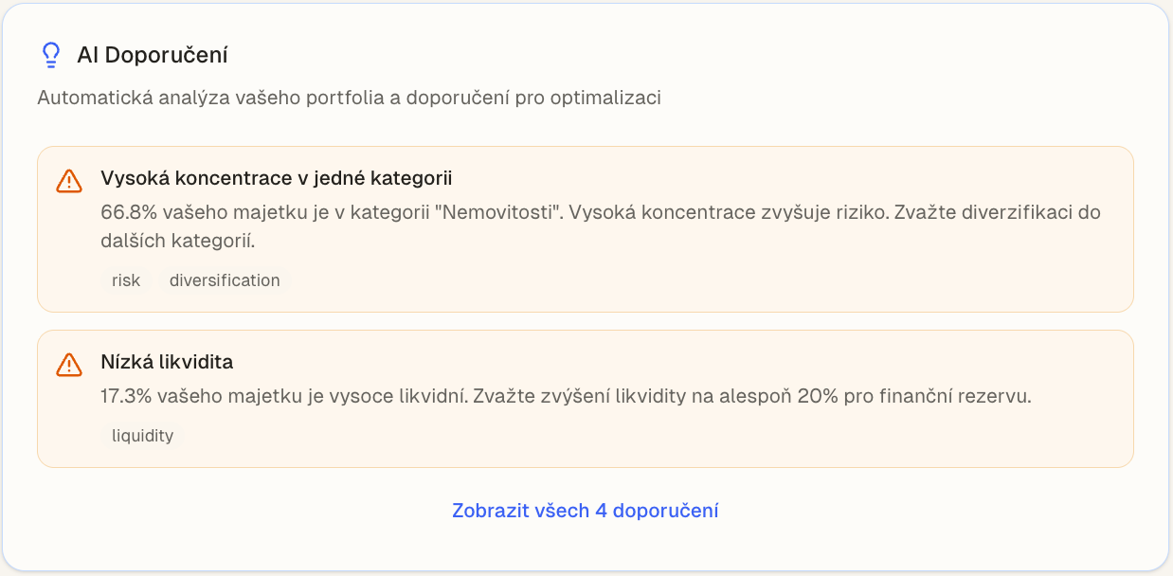The height and width of the screenshot is (576, 1173).
Task: Click the '17.3%' liquidity percentage text
Action: (128, 395)
